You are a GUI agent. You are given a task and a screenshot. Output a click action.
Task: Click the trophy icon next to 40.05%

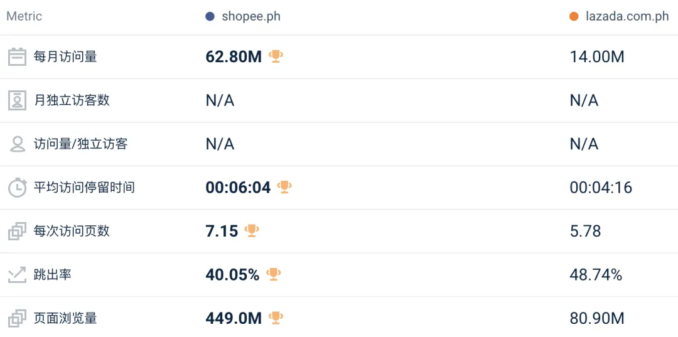pyautogui.click(x=273, y=274)
